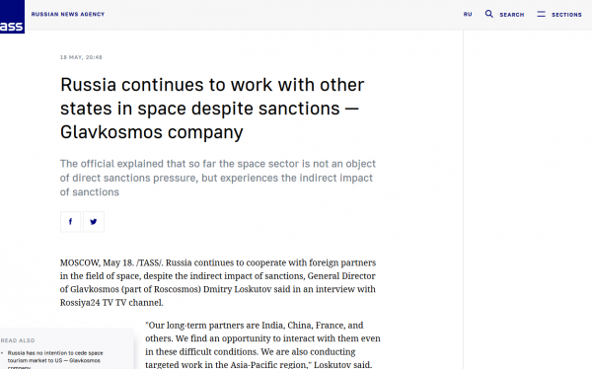Click Rossiya24 TV channel mention in text
The image size is (592, 369).
[x=111, y=303]
